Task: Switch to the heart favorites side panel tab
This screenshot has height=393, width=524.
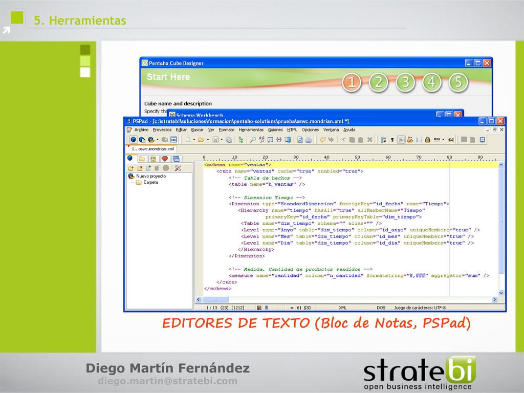Action: [x=165, y=159]
